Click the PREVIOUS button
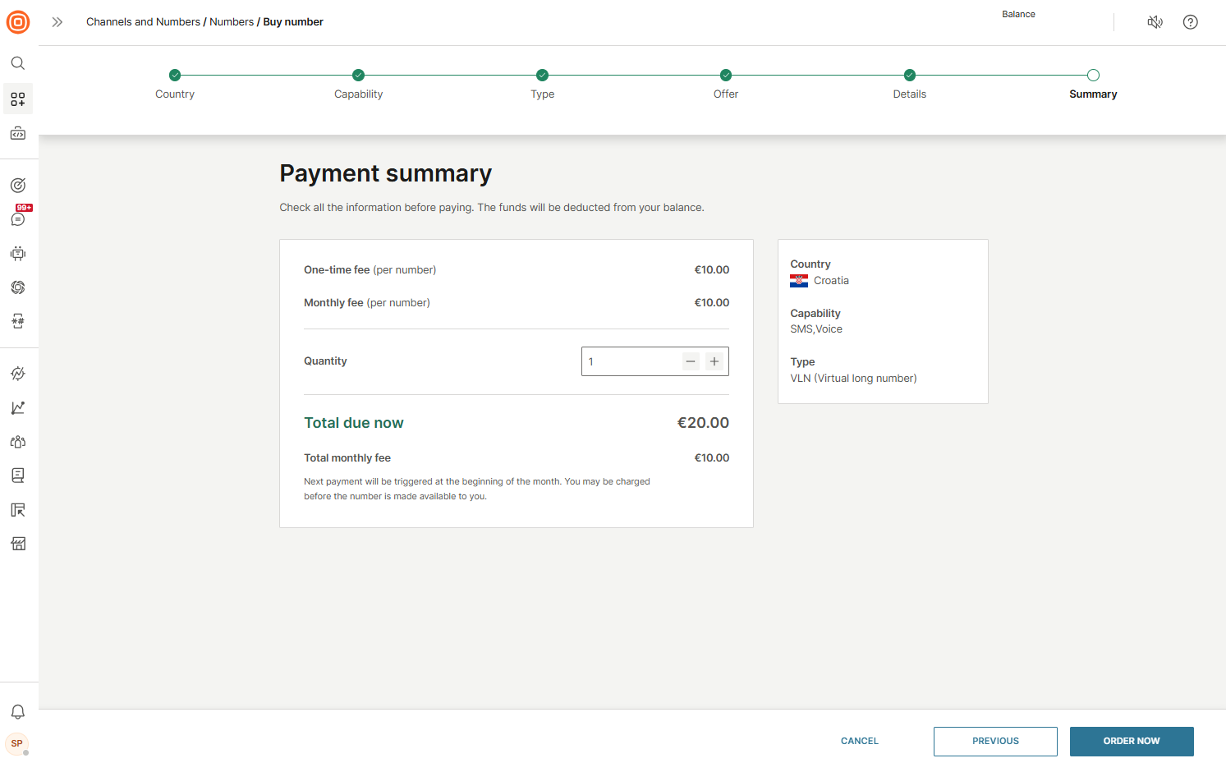Screen dimensions: 1226x772 pyautogui.click(x=995, y=741)
